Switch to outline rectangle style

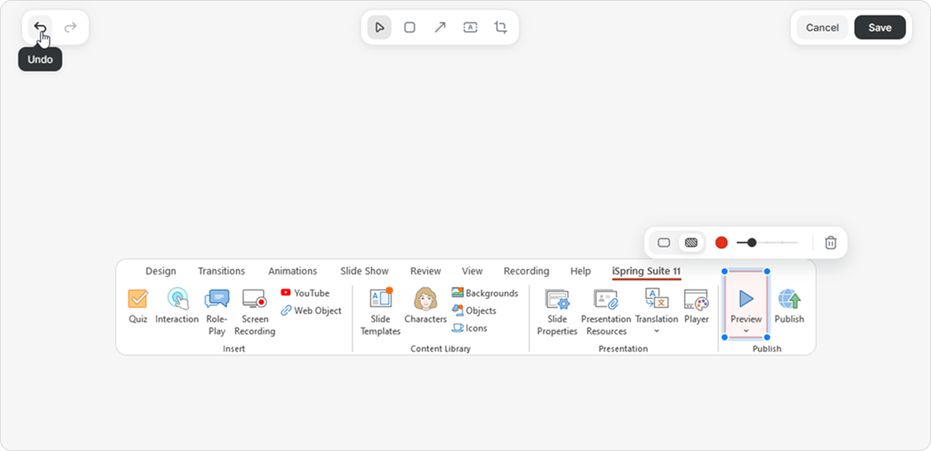pyautogui.click(x=664, y=243)
